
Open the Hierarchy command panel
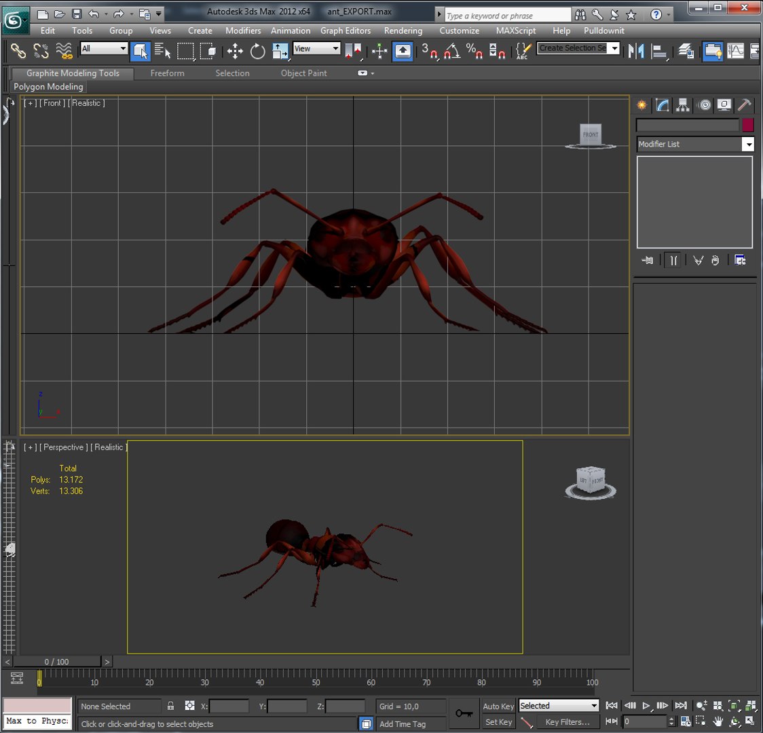(x=683, y=105)
